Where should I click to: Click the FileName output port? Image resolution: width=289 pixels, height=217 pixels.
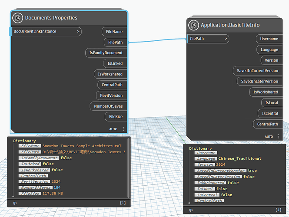tap(114, 32)
